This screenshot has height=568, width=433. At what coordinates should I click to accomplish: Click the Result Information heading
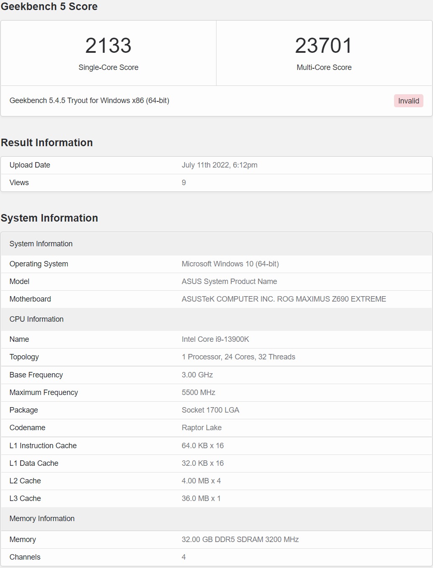[47, 142]
